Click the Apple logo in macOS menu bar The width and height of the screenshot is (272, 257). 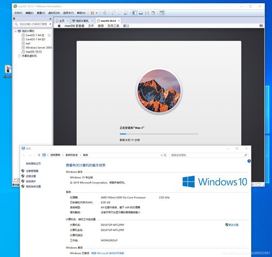point(59,26)
